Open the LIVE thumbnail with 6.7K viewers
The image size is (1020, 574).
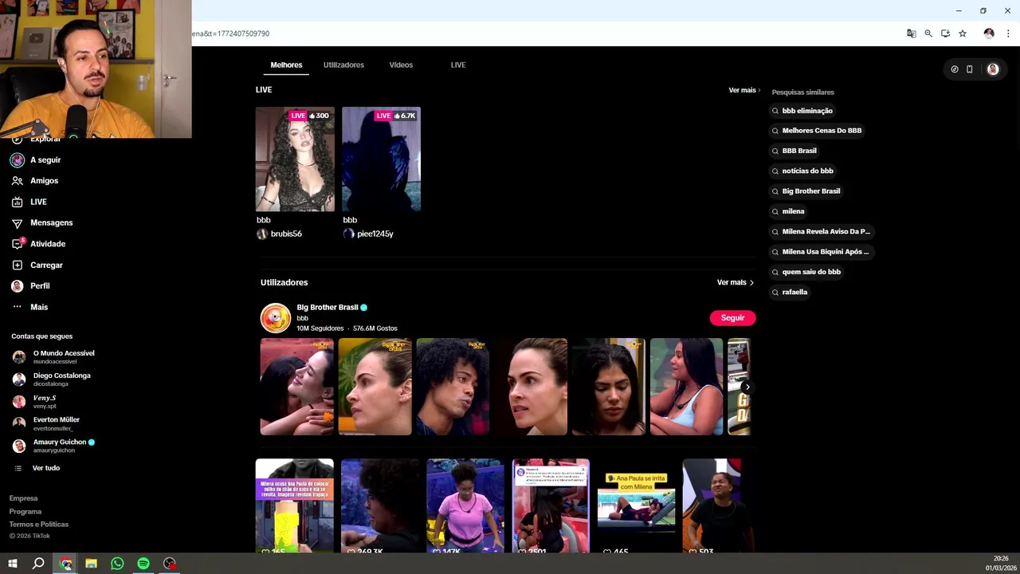[381, 159]
